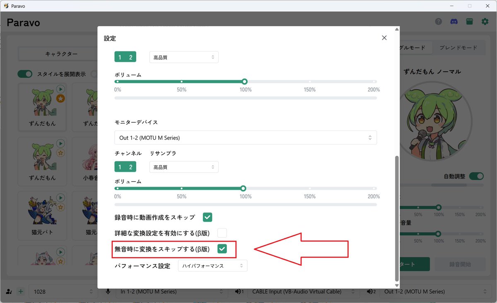497x303 pixels.
Task: Open the In 1-2 input device dropdown
Action: pyautogui.click(x=171, y=291)
